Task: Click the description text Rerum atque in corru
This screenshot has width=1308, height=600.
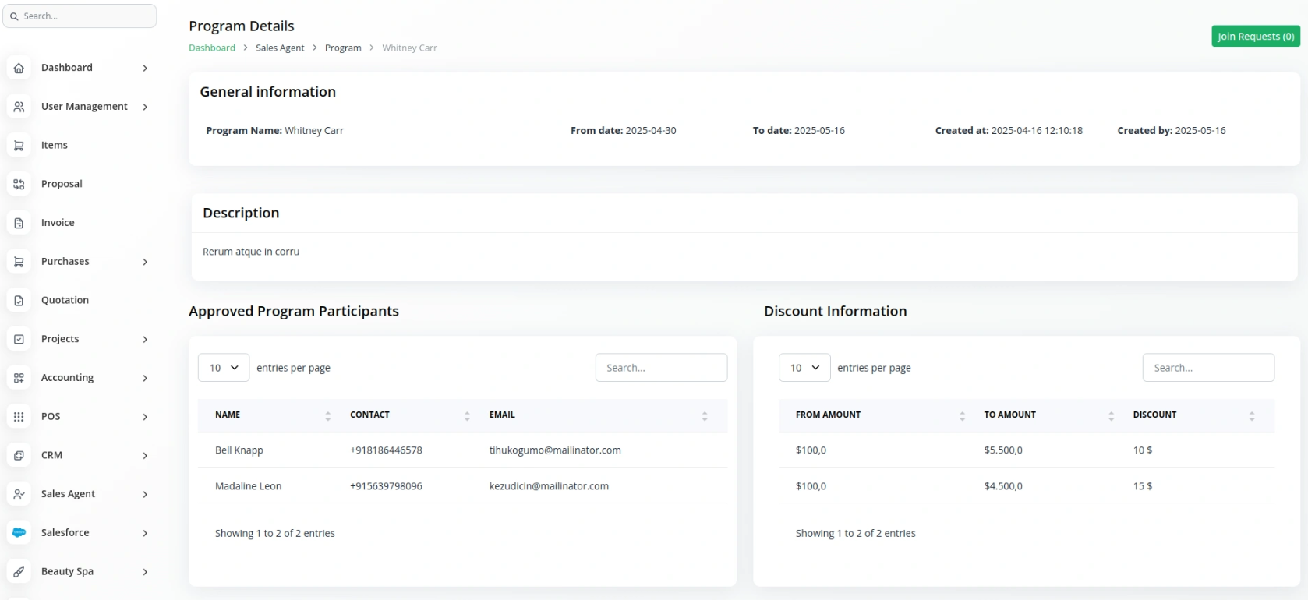Action: point(251,252)
